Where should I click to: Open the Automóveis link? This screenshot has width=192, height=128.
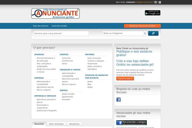click(x=92, y=64)
